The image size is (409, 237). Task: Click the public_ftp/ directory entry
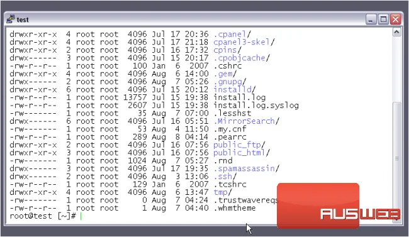239,145
